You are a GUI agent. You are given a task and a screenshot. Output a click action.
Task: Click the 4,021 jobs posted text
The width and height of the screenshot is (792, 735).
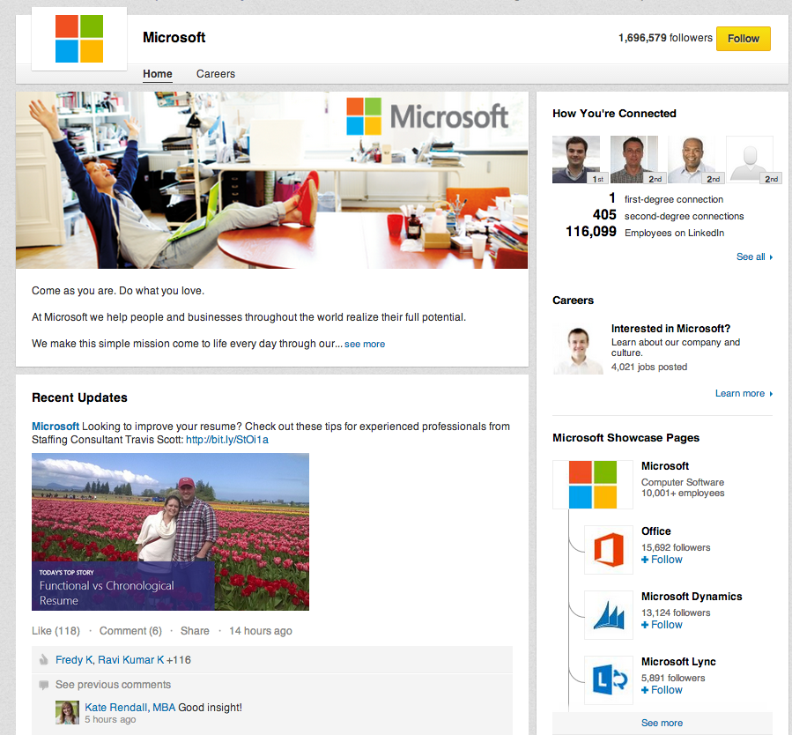click(649, 367)
